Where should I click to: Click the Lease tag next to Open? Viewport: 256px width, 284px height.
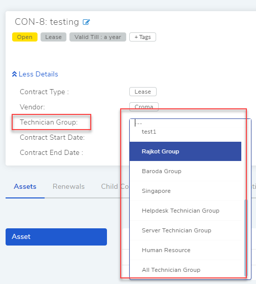tap(53, 37)
